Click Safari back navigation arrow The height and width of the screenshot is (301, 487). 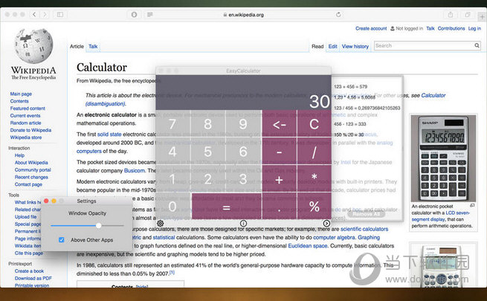[34, 14]
